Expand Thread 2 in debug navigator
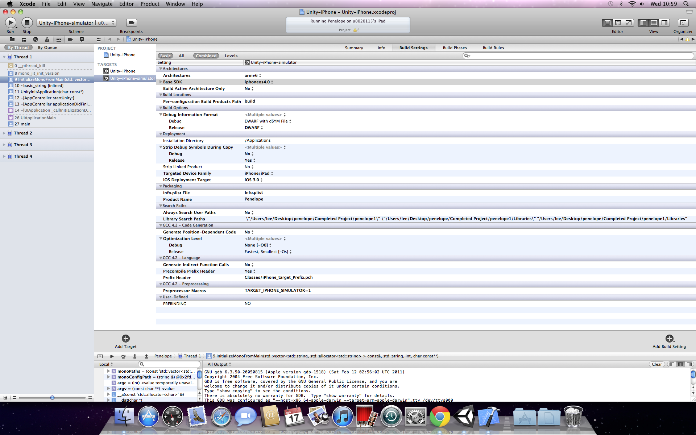Viewport: 696px width, 435px height. [4, 133]
